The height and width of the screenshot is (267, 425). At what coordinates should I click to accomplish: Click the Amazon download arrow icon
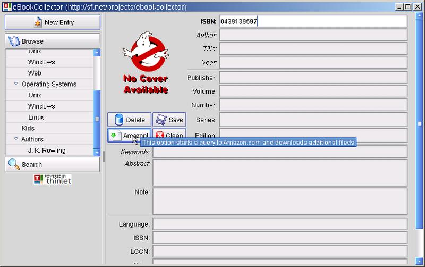(114, 135)
